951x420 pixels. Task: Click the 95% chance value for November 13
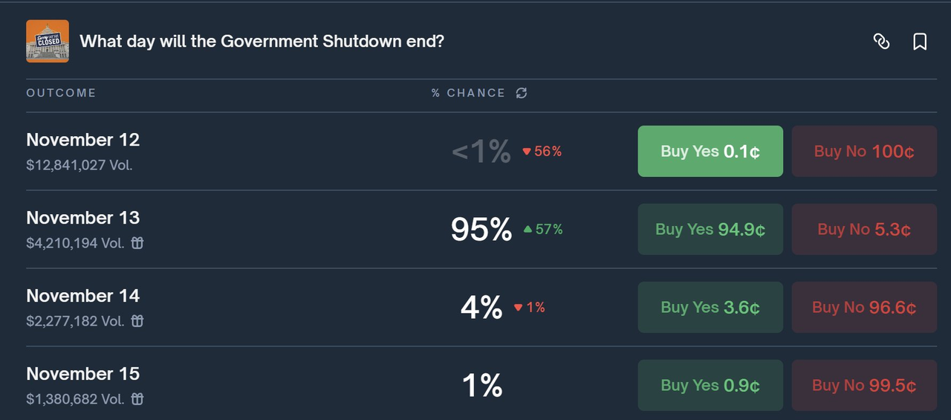(x=481, y=230)
